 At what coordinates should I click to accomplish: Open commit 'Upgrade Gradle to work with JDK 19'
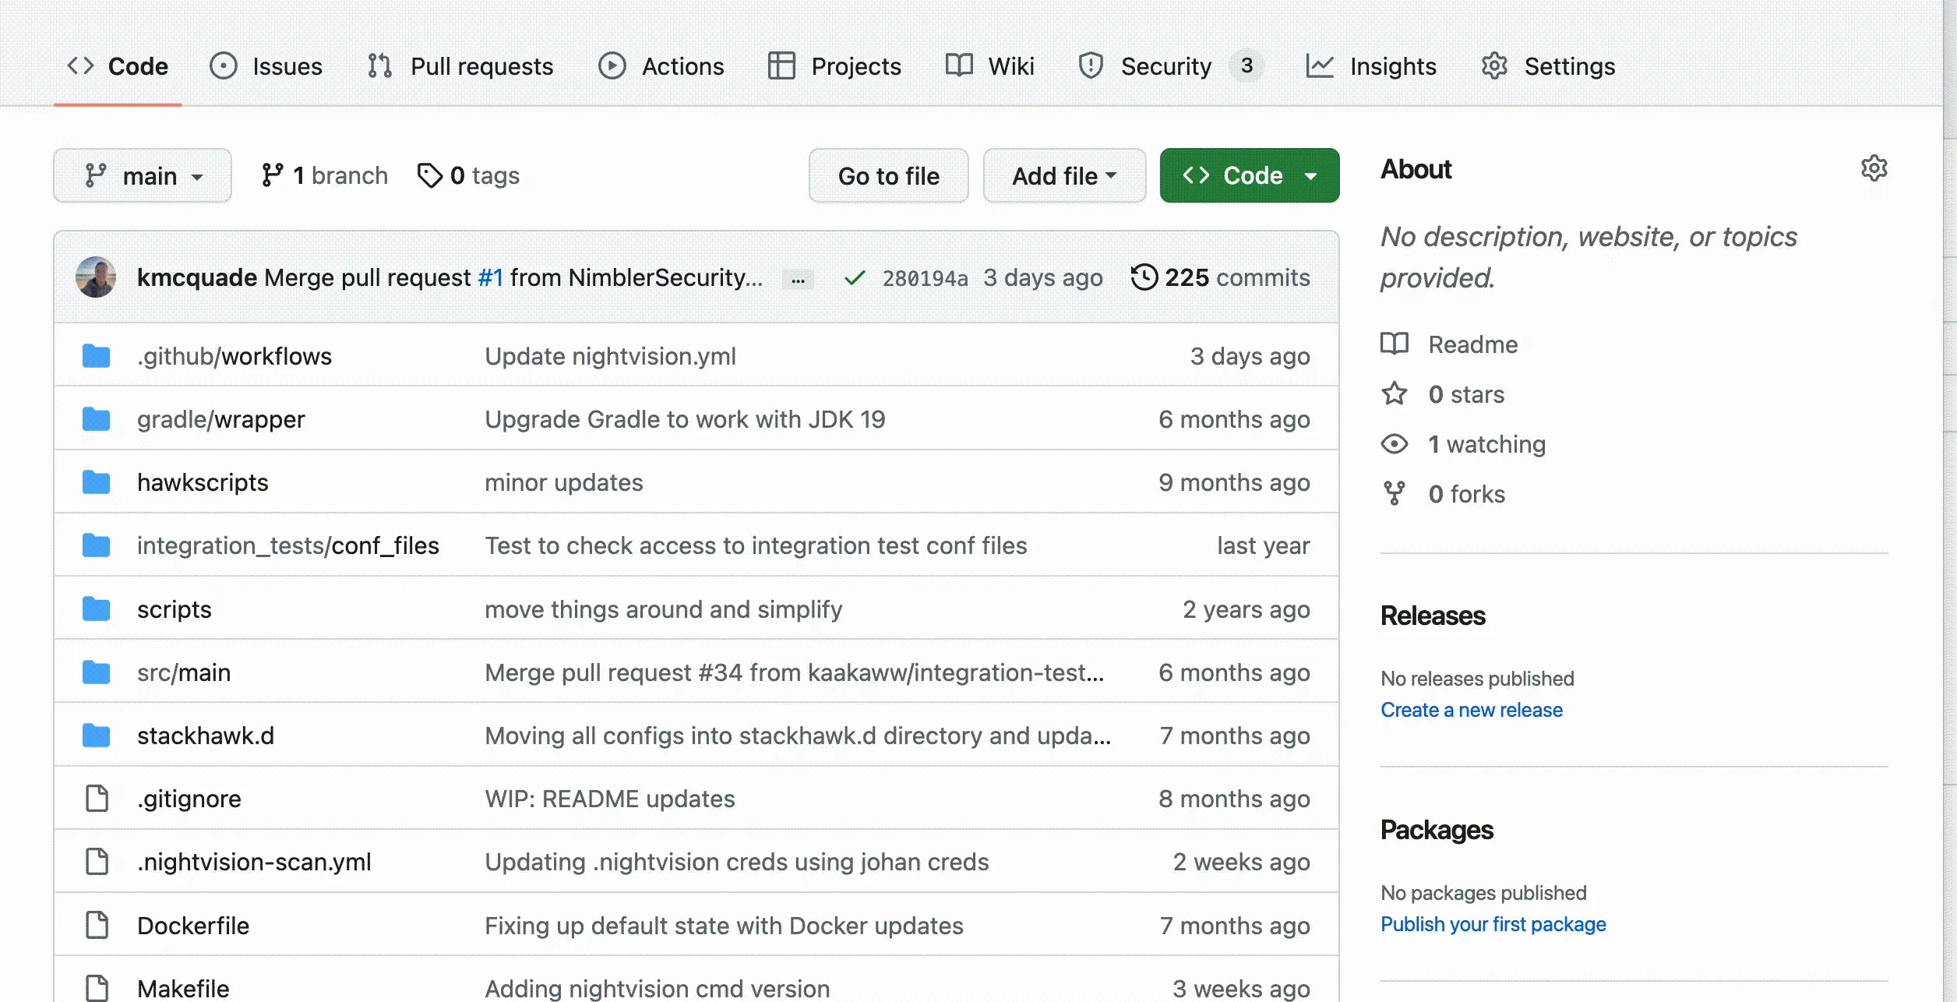(x=685, y=419)
